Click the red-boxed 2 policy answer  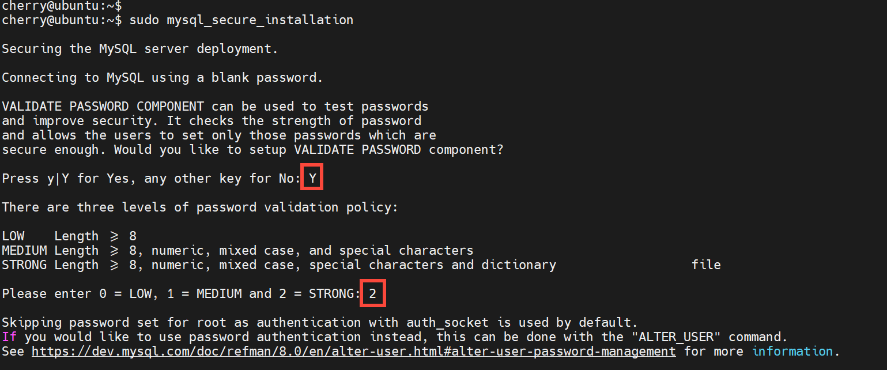[x=373, y=294]
